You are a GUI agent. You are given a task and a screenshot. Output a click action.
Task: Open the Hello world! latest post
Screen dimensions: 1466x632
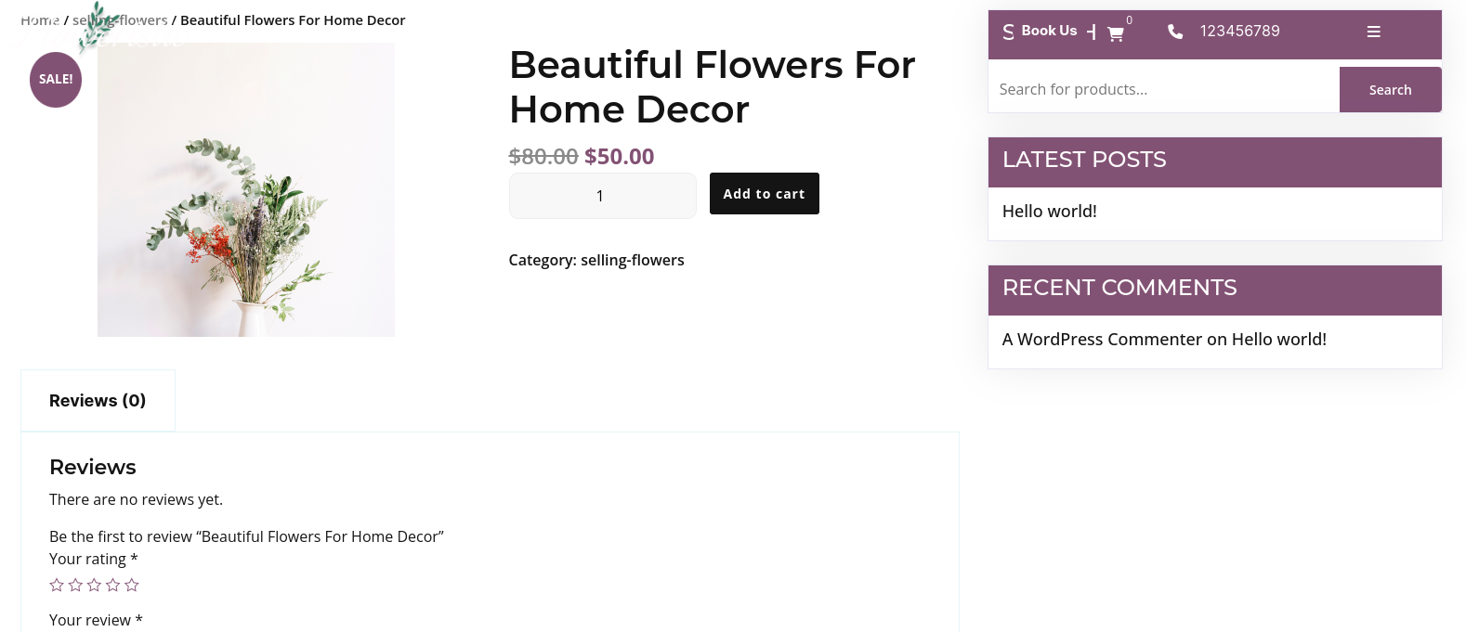tap(1049, 212)
